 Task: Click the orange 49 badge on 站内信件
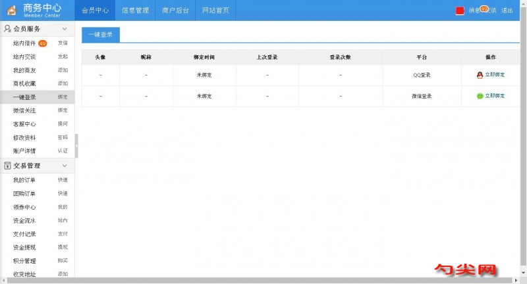pyautogui.click(x=42, y=43)
